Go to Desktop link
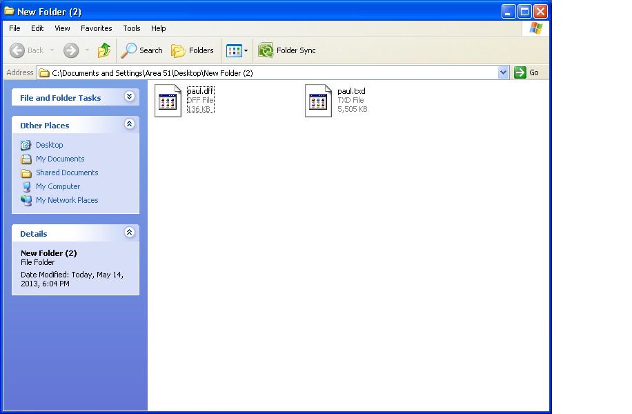Image resolution: width=632 pixels, height=414 pixels. pos(50,145)
